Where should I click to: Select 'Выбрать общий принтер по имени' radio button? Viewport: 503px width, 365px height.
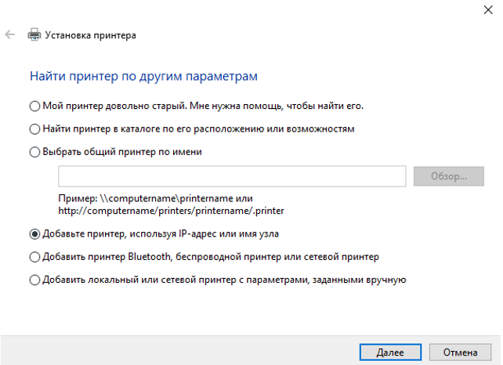click(x=34, y=152)
